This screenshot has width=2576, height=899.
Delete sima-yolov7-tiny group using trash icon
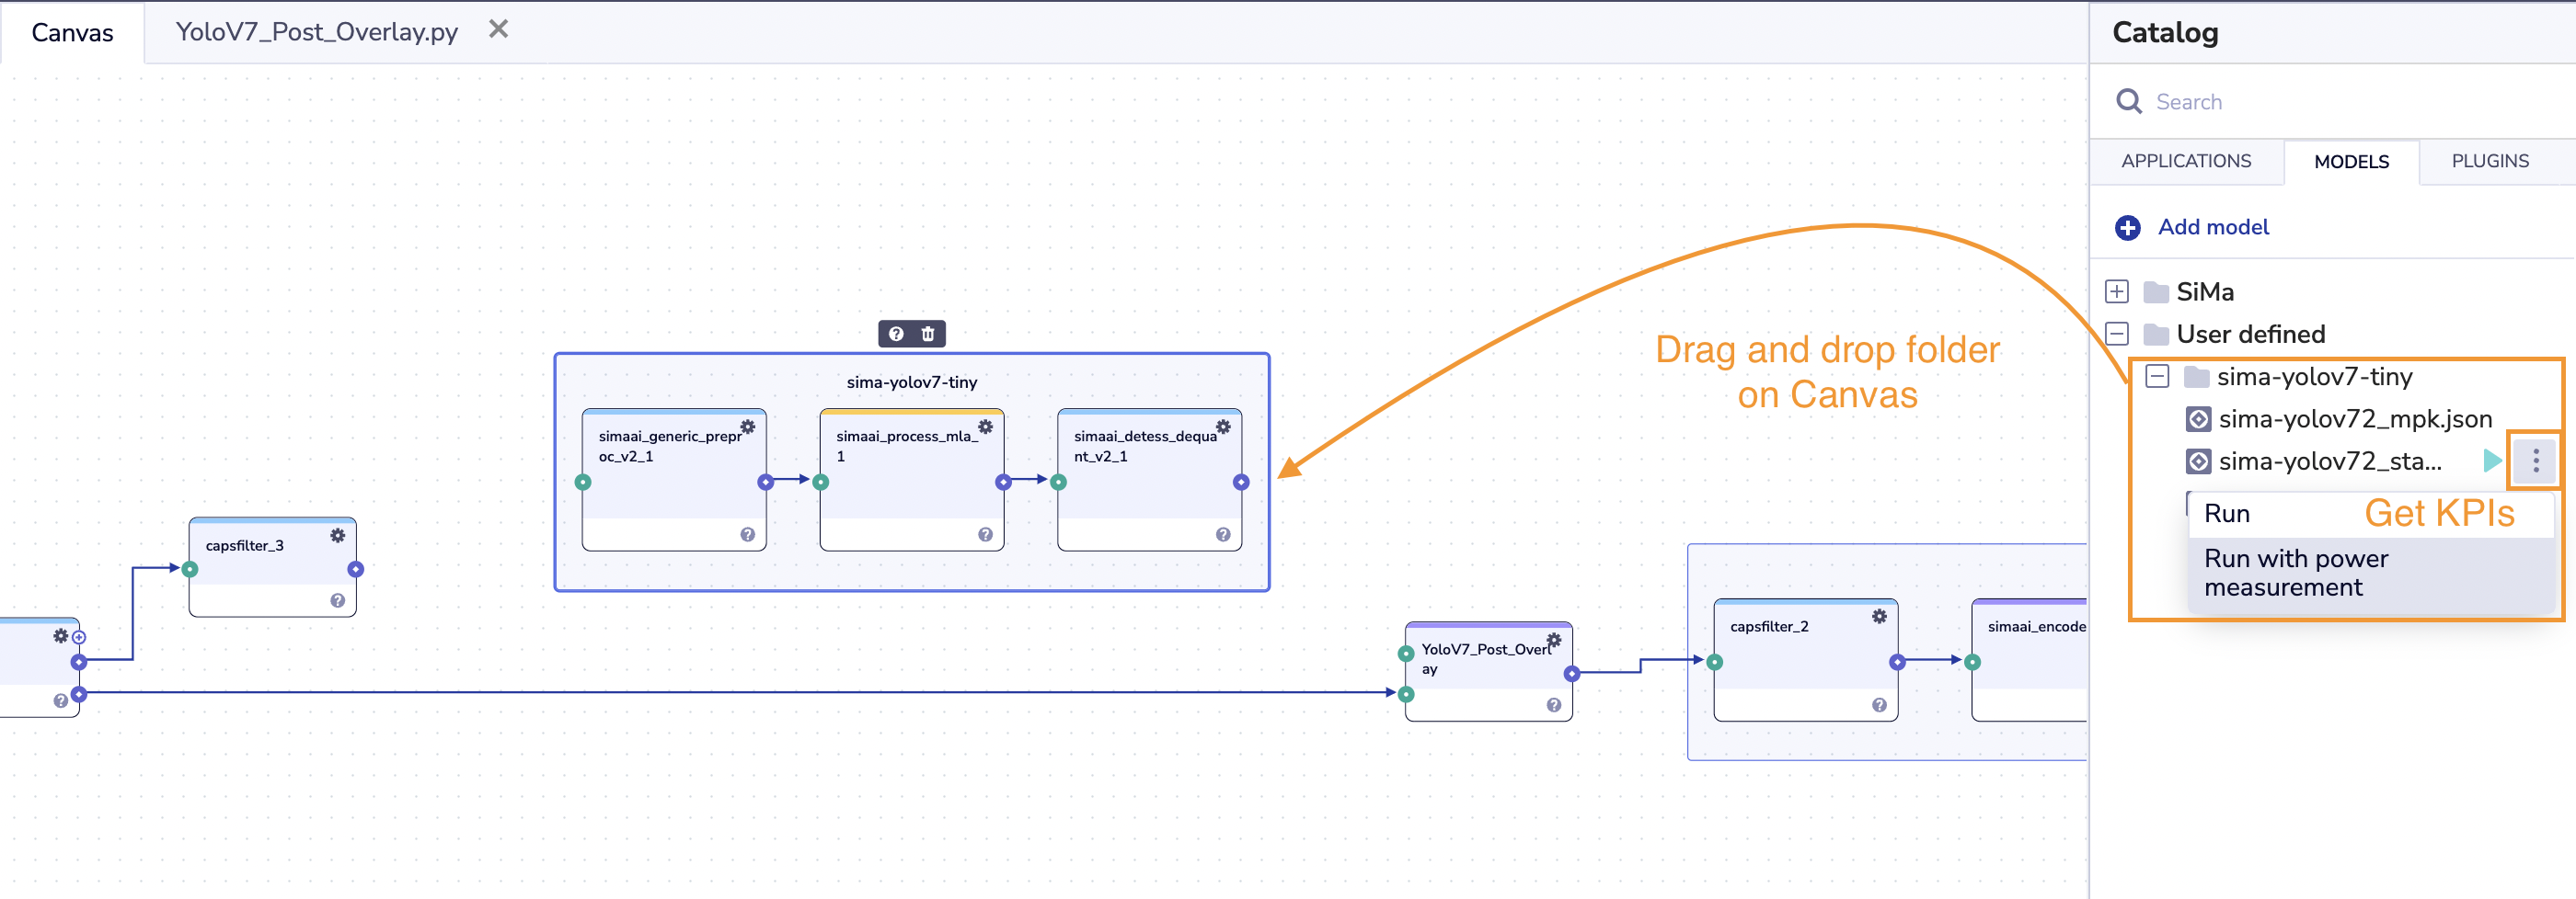(x=928, y=335)
